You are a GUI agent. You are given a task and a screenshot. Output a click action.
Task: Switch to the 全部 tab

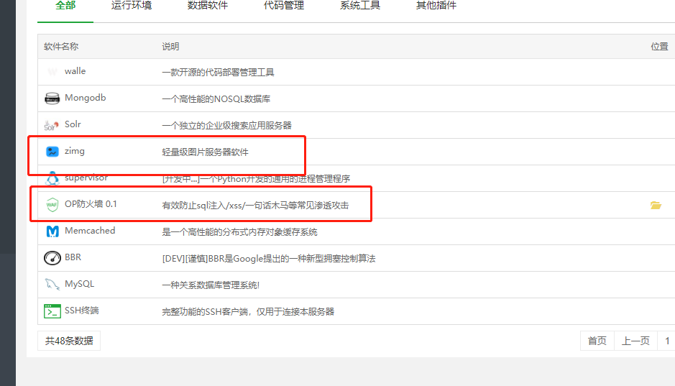pos(65,6)
